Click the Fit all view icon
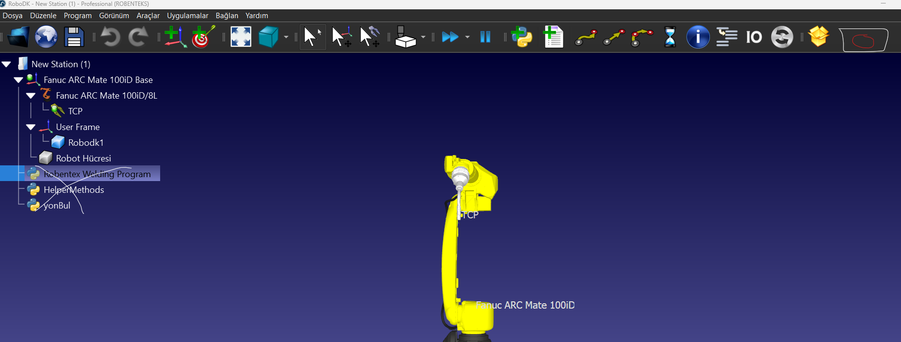This screenshot has height=342, width=901. tap(241, 37)
